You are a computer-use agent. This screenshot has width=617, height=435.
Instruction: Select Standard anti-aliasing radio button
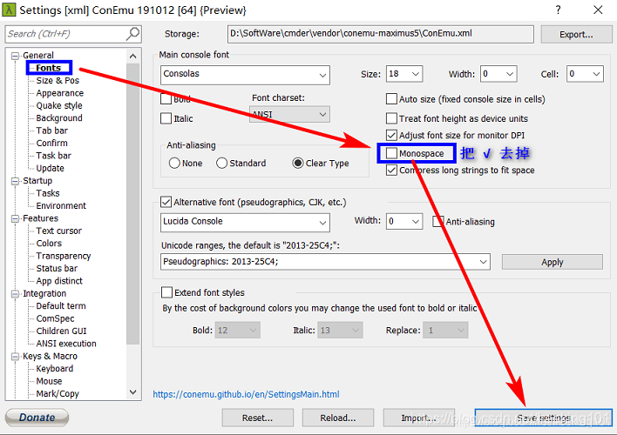tap(222, 163)
